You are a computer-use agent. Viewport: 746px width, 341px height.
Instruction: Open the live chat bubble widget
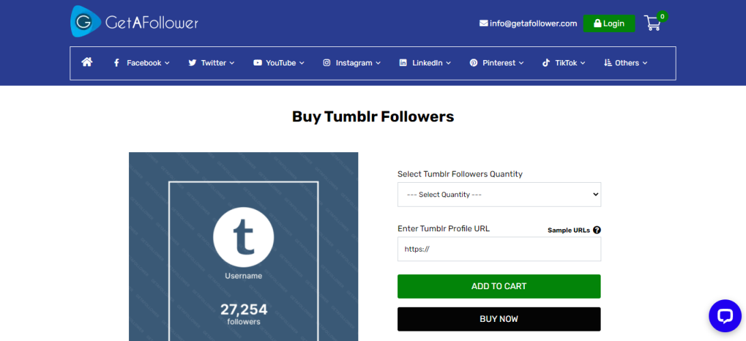[724, 316]
